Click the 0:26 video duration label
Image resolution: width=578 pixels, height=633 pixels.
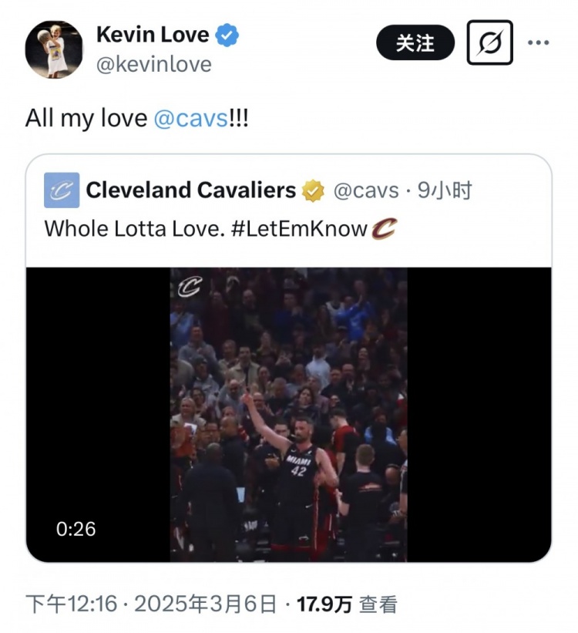[76, 529]
